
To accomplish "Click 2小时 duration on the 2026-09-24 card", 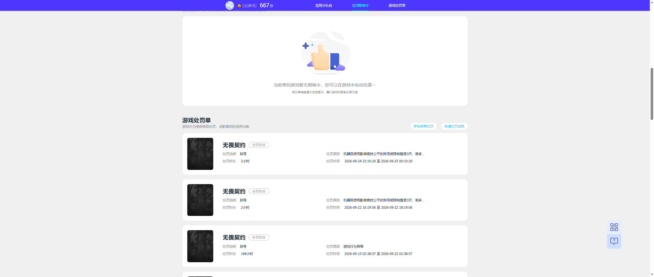I will [x=245, y=161].
